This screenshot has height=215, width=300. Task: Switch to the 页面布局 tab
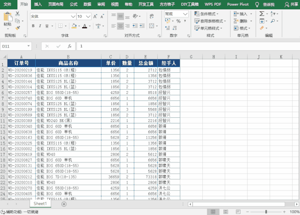point(56,4)
